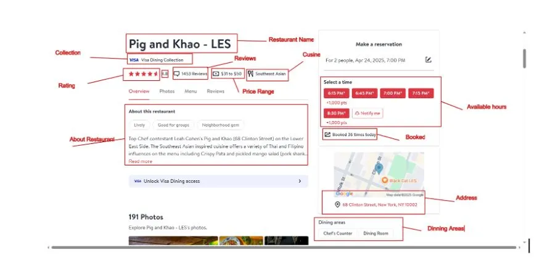Click the Good for groups tag
The image size is (558, 268).
click(173, 125)
